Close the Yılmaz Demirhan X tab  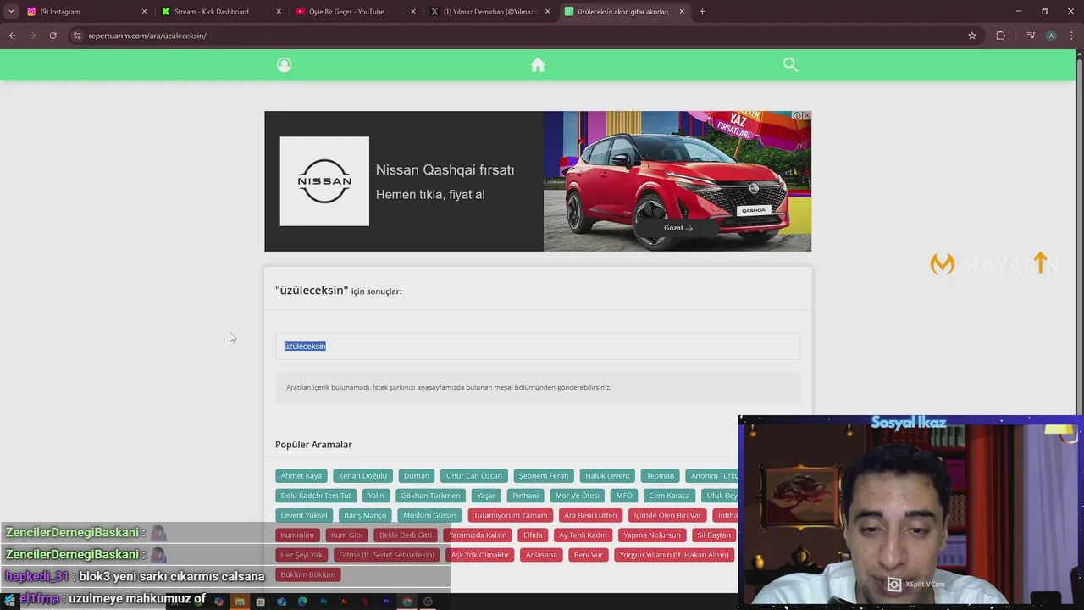(x=547, y=12)
